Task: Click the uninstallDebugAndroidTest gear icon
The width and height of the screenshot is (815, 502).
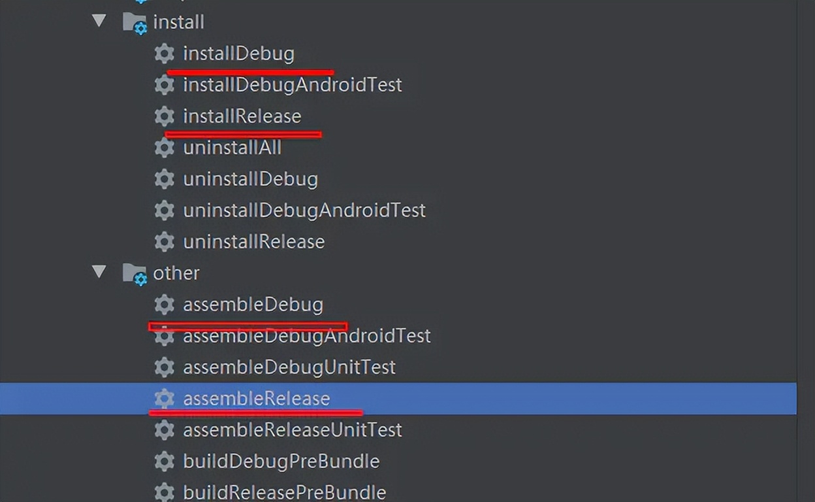Action: click(164, 210)
